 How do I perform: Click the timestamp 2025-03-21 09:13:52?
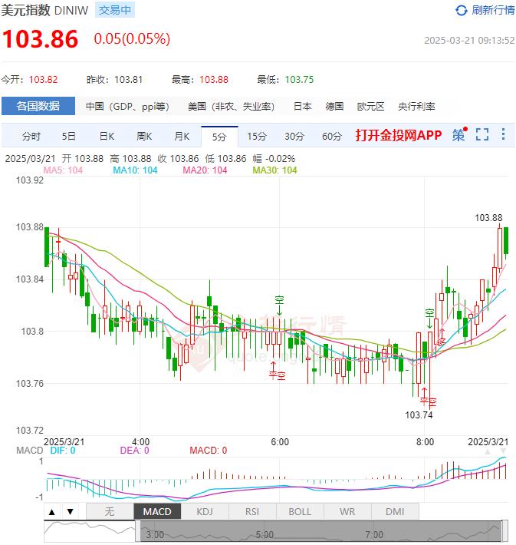coord(469,41)
